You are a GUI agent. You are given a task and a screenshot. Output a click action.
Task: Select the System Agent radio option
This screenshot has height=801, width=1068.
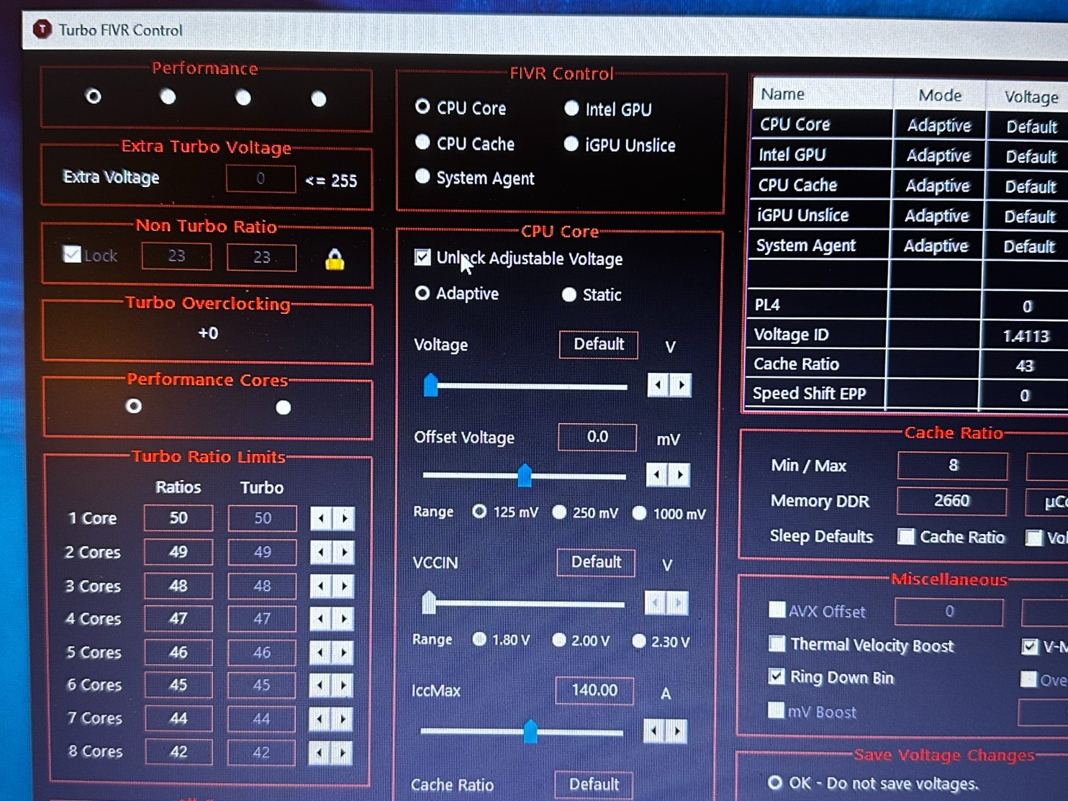click(423, 176)
